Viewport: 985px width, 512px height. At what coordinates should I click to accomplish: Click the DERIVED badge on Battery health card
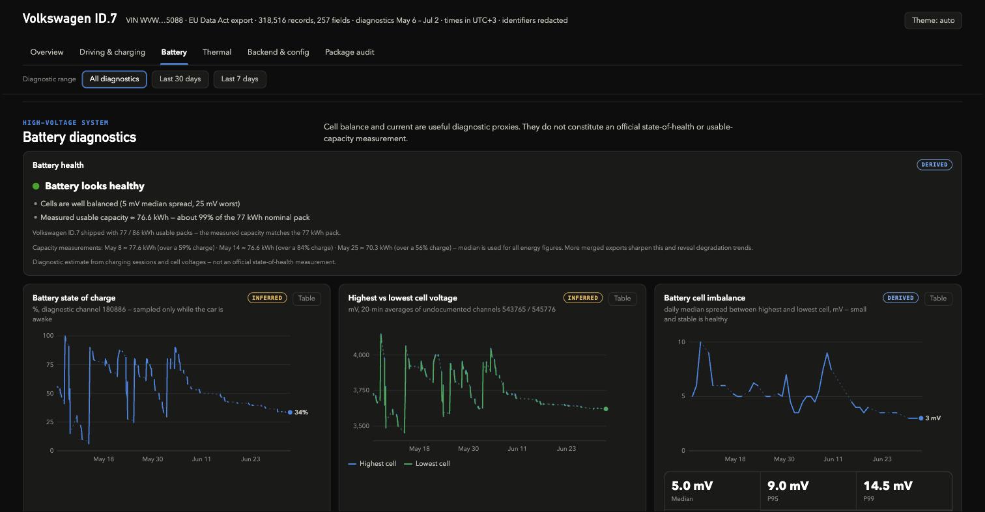click(x=934, y=165)
